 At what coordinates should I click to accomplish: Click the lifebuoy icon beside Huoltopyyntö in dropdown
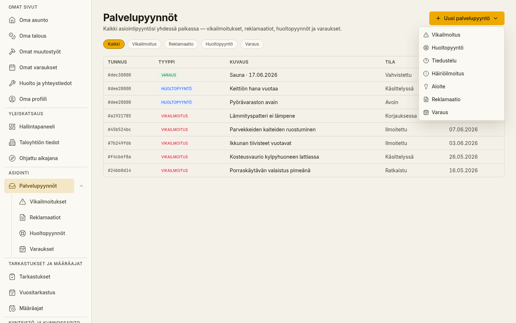426,48
